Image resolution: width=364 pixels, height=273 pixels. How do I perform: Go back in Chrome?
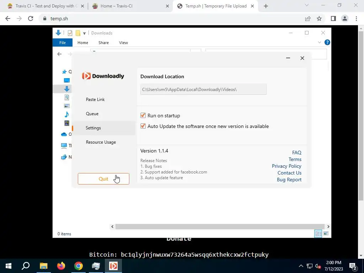[x=8, y=18]
